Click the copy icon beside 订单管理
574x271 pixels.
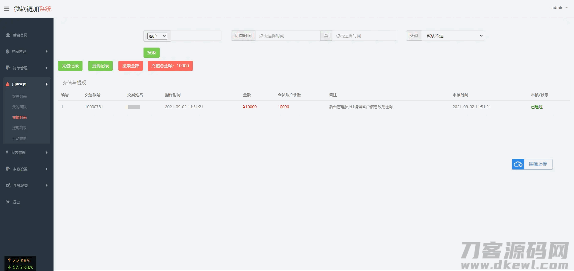(x=8, y=68)
